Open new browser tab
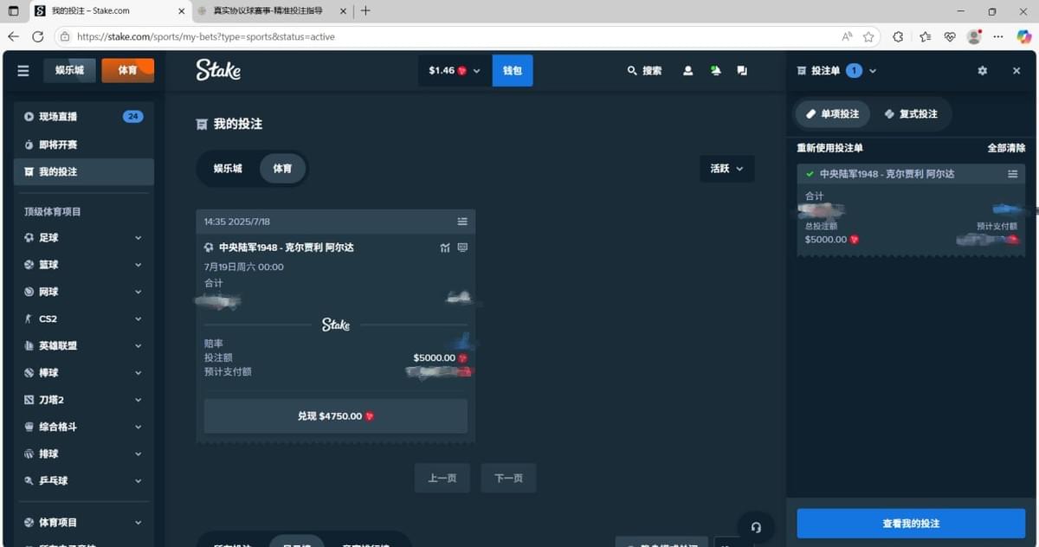 pyautogui.click(x=365, y=11)
